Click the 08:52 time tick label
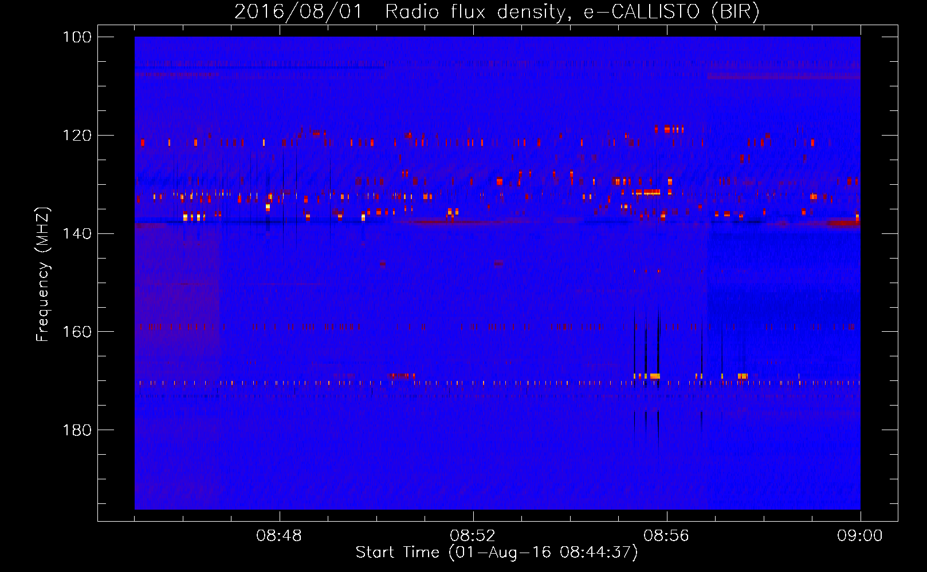Viewport: 927px width, 572px height. 473,536
